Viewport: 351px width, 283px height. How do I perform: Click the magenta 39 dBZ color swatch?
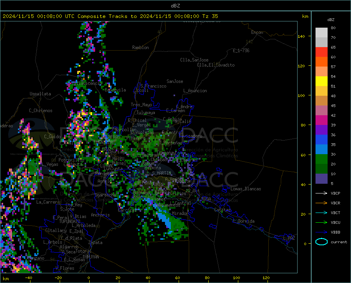tap(321, 120)
